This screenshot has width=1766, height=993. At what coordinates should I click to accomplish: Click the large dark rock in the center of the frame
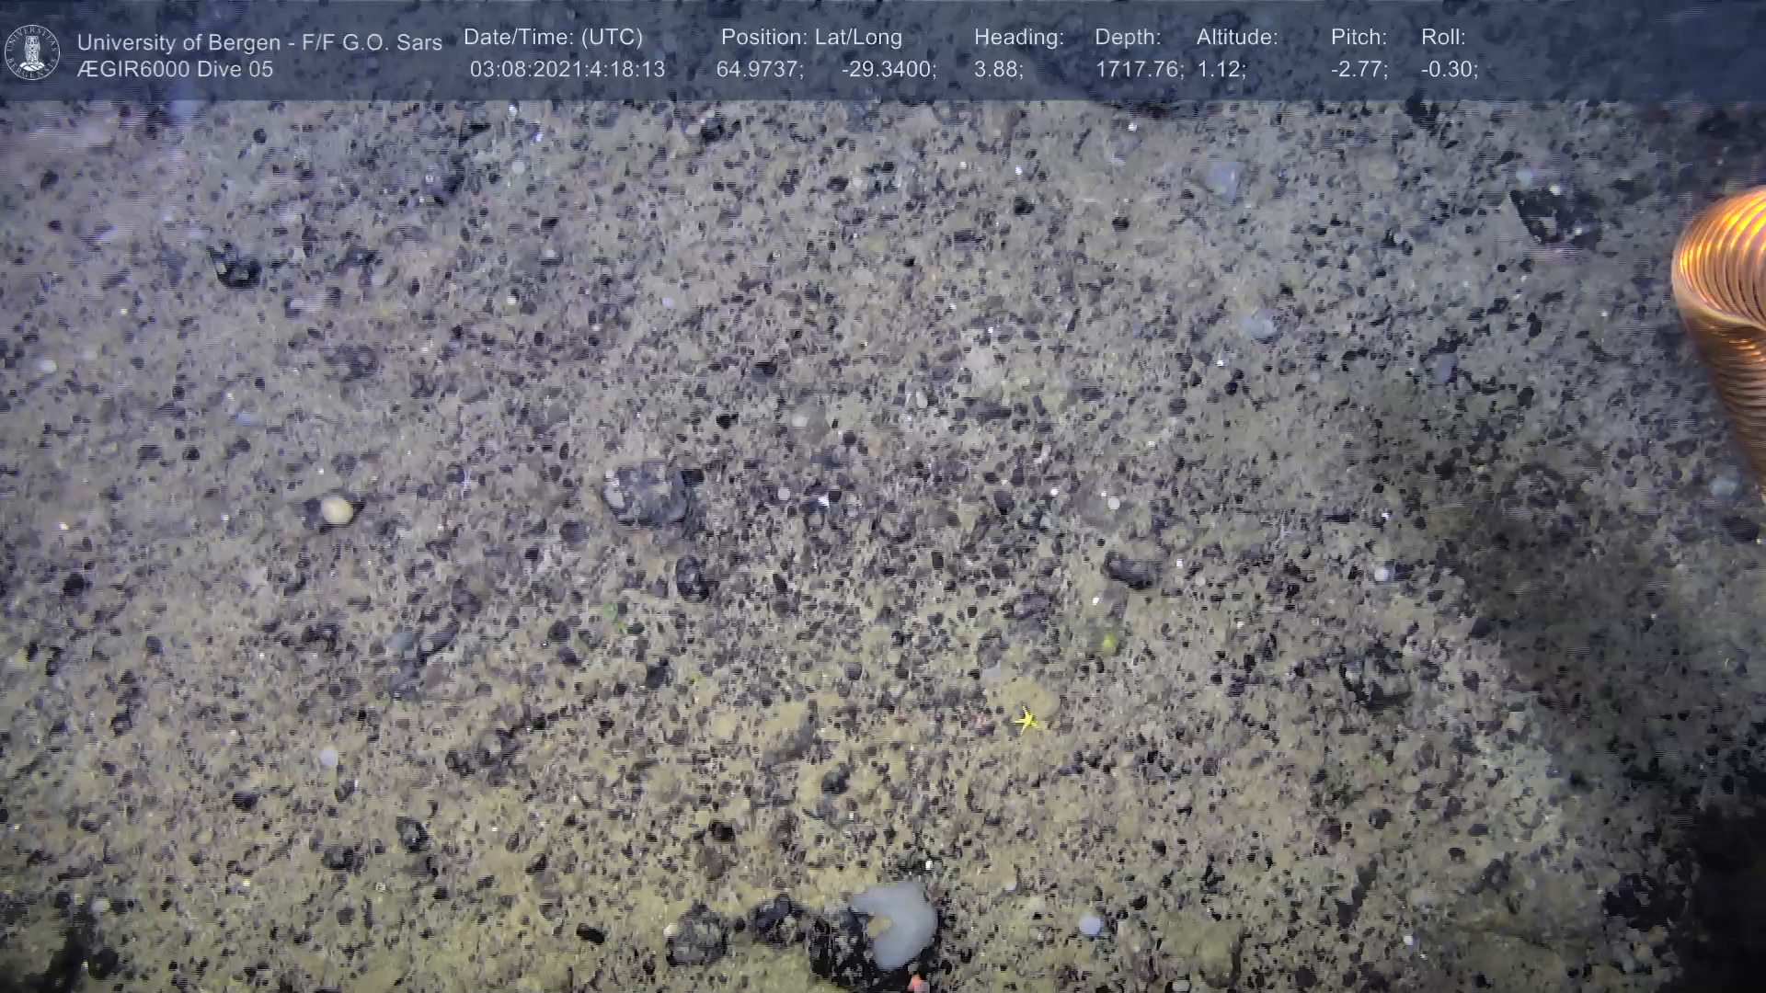coord(647,493)
